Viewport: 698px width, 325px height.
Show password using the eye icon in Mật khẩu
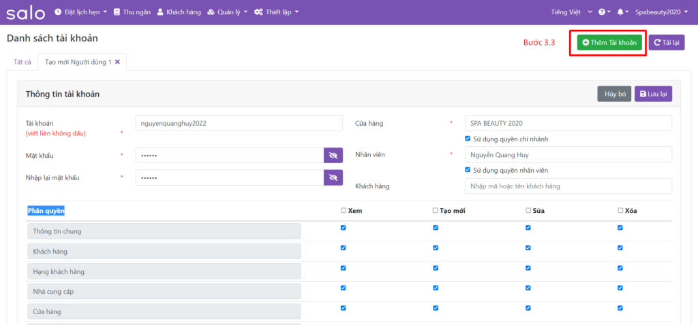tap(333, 155)
